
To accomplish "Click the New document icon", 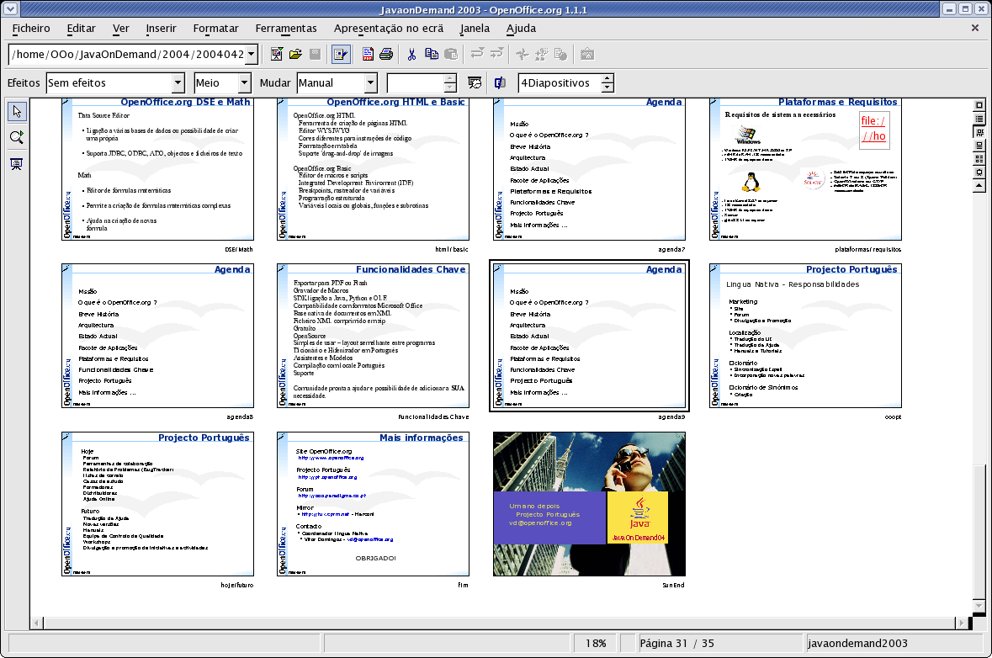I will pyautogui.click(x=277, y=55).
